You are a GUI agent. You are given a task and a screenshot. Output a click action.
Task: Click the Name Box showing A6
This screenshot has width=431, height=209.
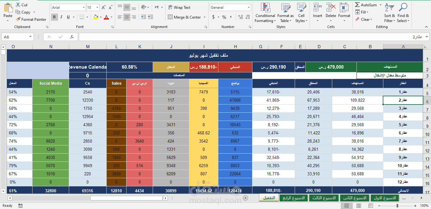(x=17, y=37)
